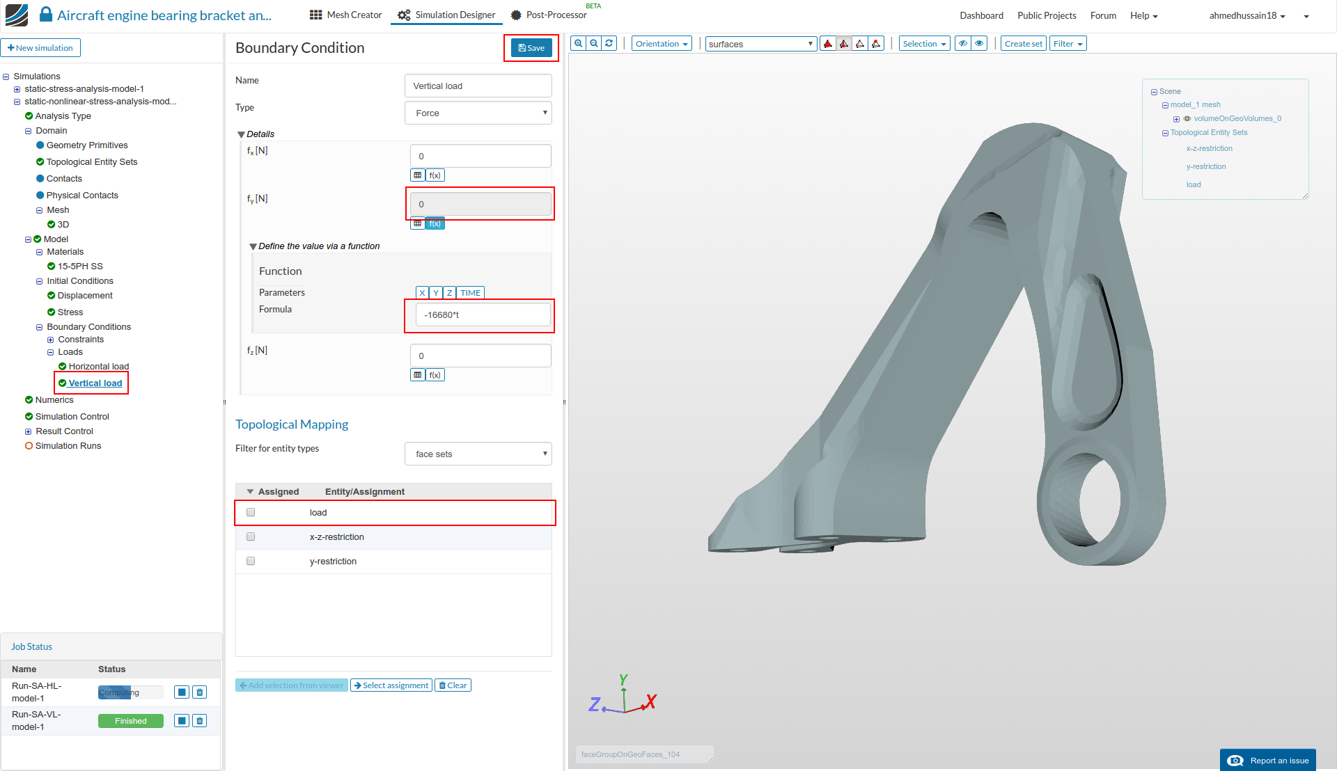The width and height of the screenshot is (1337, 771).
Task: Open the Orientation dropdown
Action: point(662,44)
